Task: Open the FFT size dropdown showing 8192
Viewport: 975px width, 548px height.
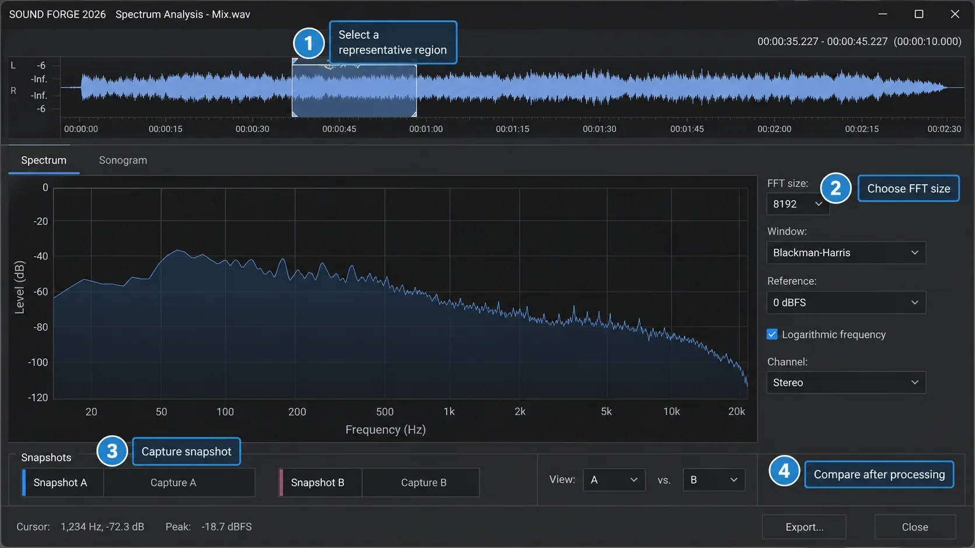Action: point(797,204)
